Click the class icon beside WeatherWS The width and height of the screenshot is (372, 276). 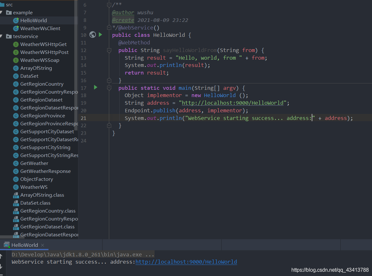point(16,187)
